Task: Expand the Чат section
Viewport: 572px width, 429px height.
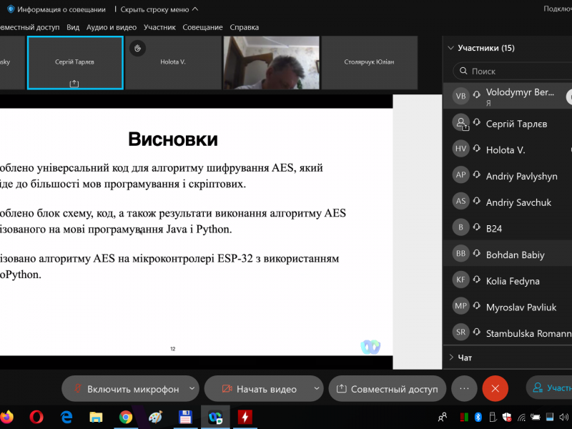Action: point(450,357)
